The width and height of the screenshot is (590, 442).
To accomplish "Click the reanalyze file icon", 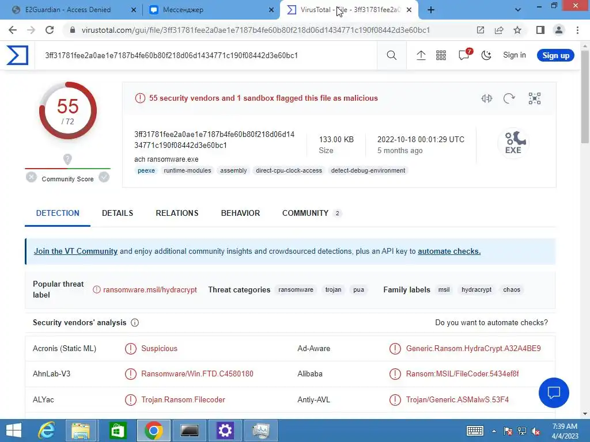I will 509,98.
